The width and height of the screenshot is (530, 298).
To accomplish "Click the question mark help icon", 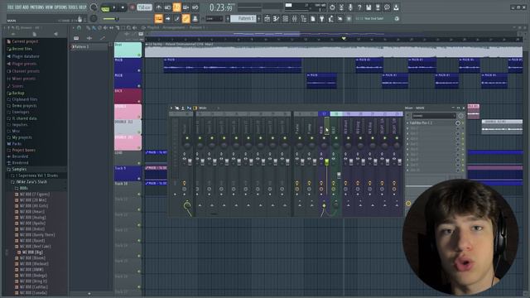I will tap(359, 7).
